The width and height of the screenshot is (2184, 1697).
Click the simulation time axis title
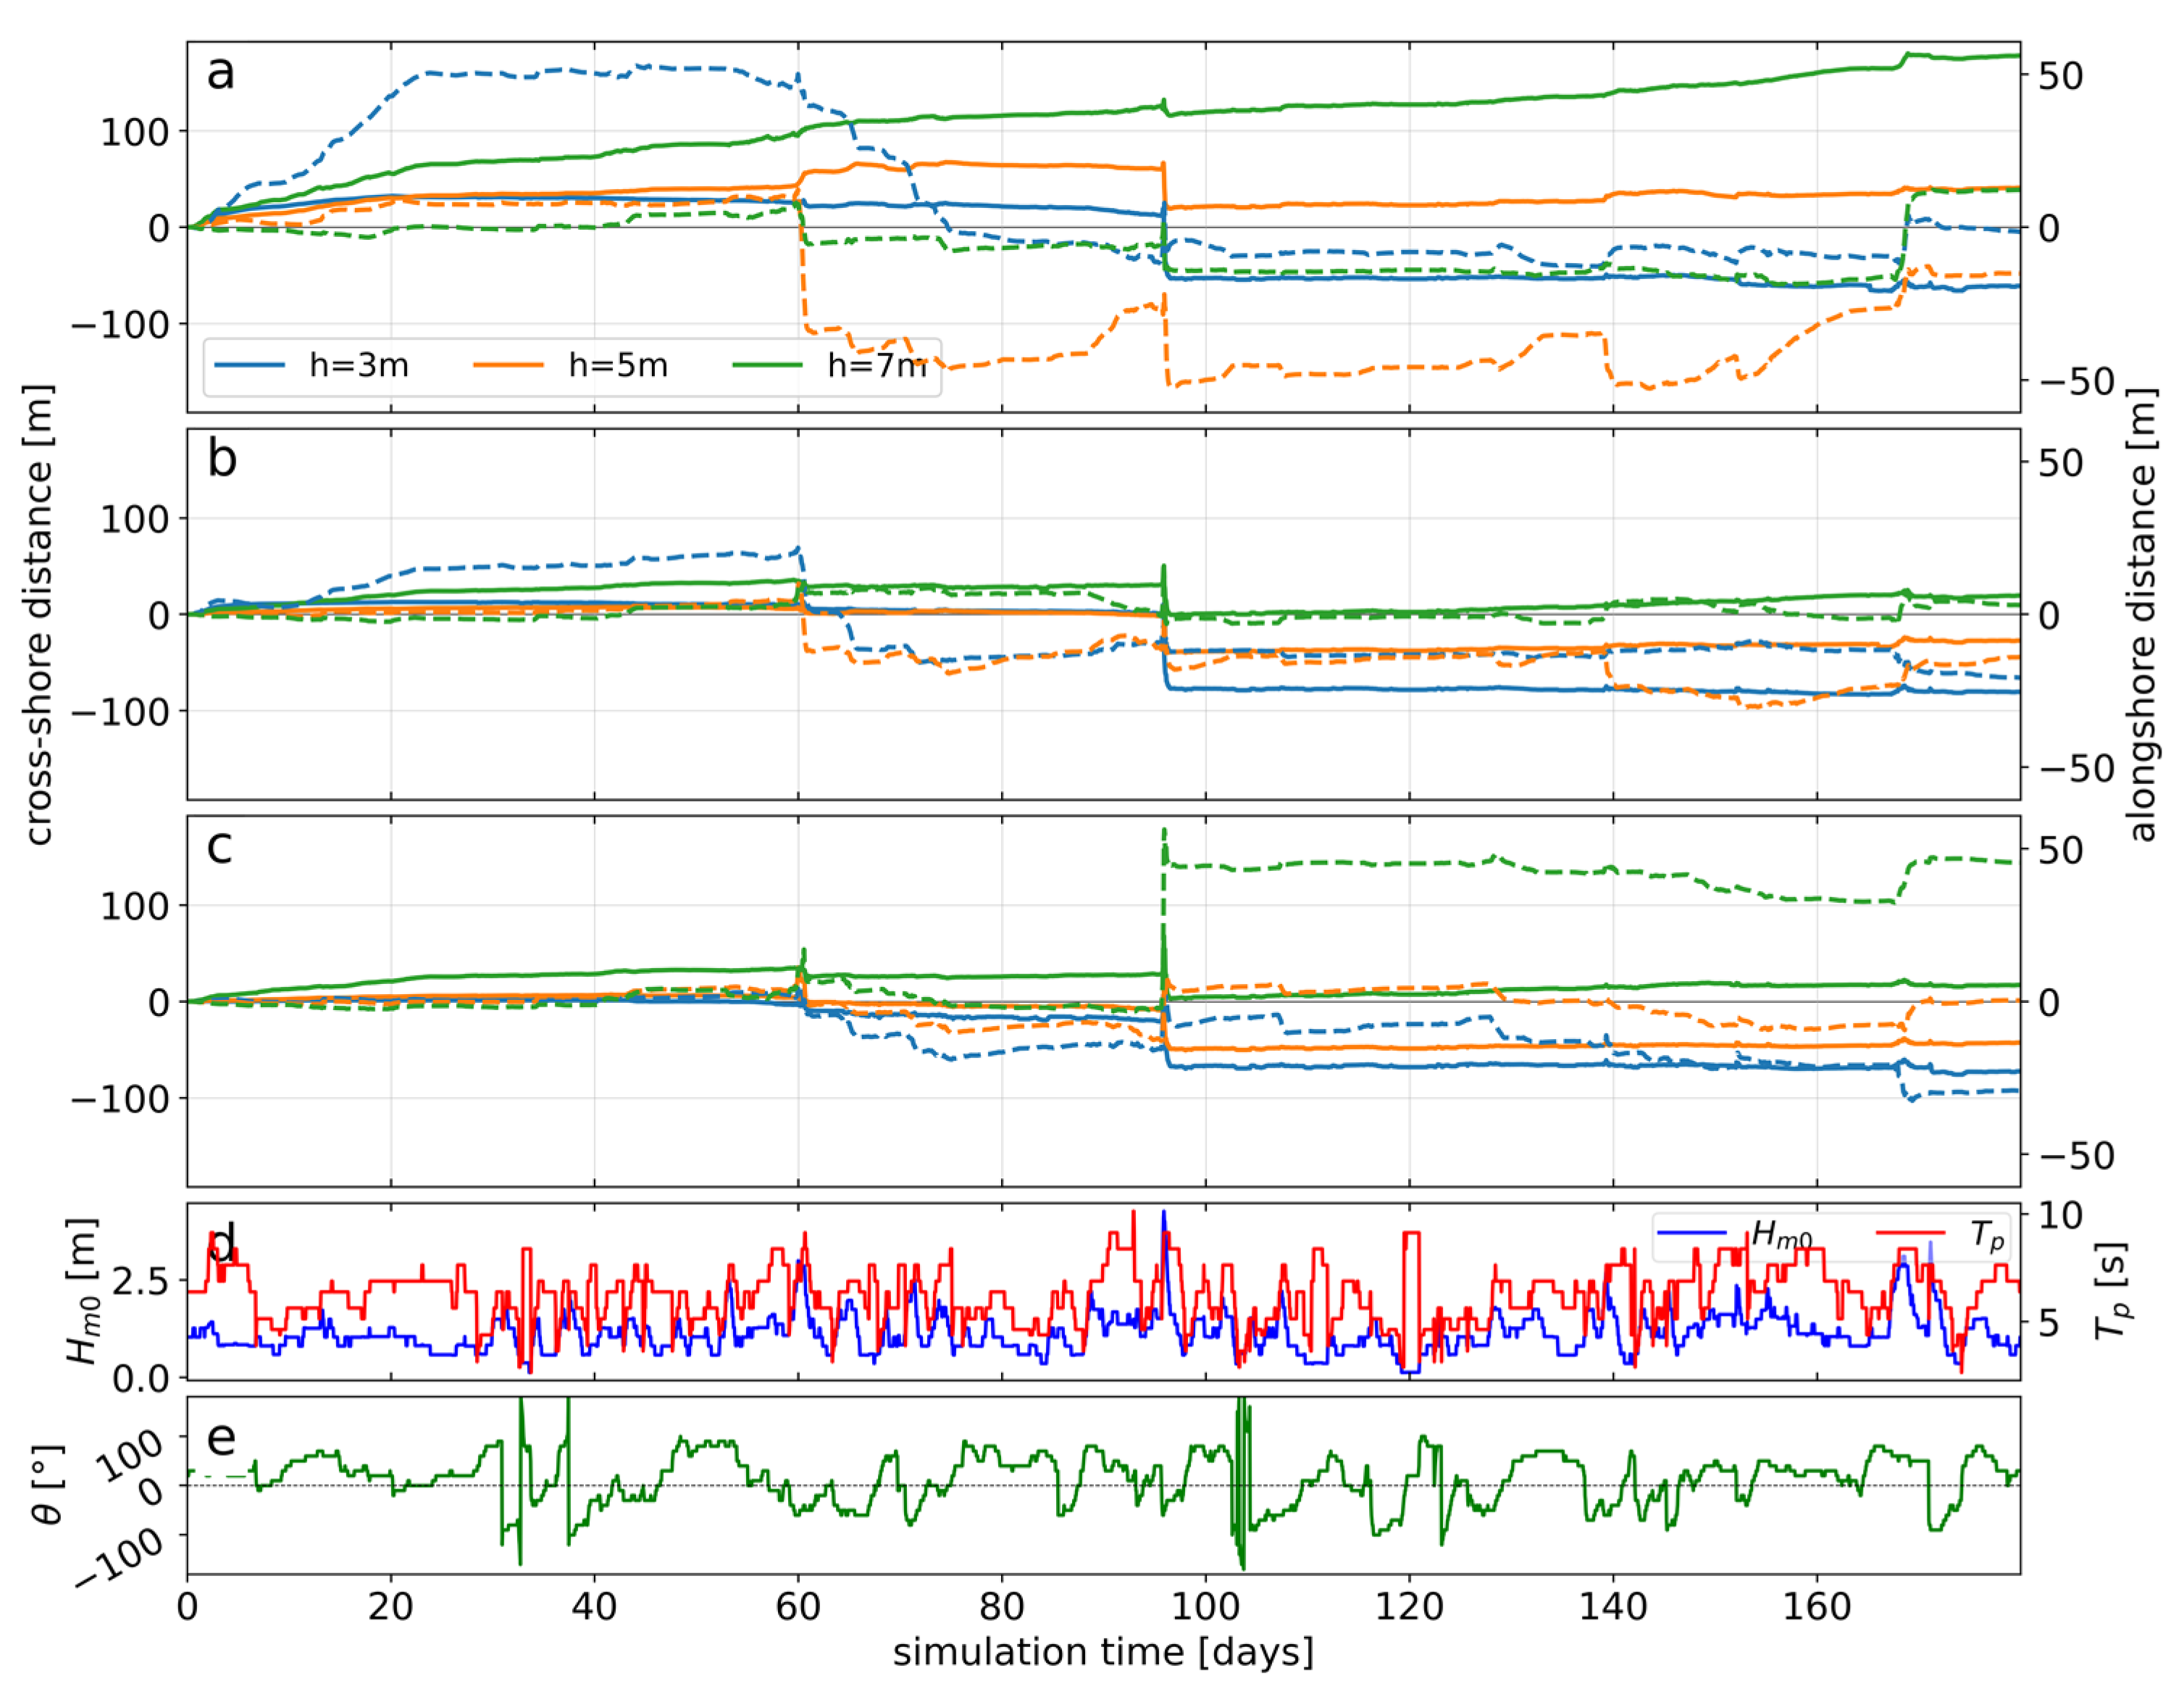(1103, 1652)
